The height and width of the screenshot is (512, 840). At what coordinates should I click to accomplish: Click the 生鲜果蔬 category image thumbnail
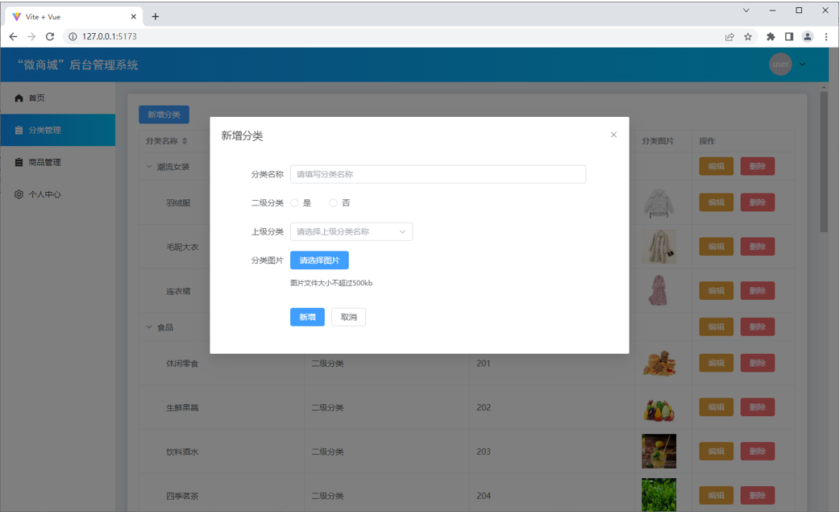659,407
